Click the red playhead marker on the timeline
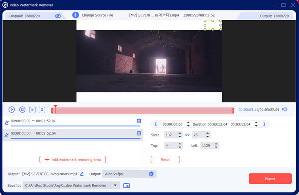This screenshot has width=299, height=195. [x=55, y=106]
